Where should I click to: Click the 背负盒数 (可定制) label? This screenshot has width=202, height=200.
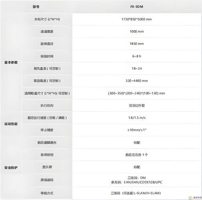click(47, 68)
